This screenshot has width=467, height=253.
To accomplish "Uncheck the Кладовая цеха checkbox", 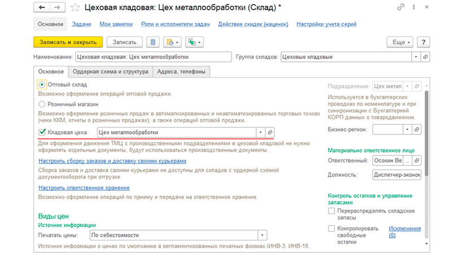I will pos(42,132).
